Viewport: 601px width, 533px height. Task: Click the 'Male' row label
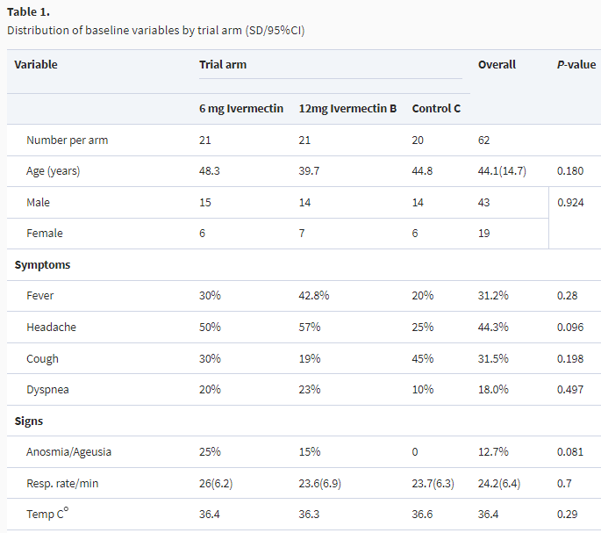[x=38, y=203]
